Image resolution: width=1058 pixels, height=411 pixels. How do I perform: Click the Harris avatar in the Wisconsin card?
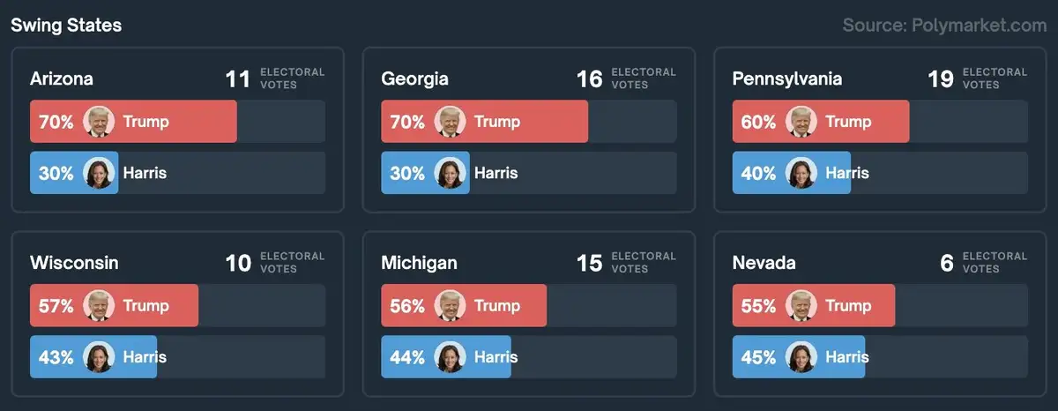click(99, 357)
